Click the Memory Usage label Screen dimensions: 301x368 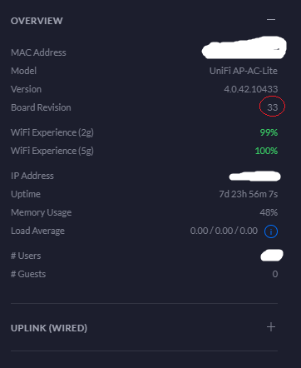coord(41,212)
